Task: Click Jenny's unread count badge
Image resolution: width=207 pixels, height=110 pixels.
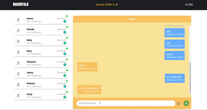Action: click(65, 75)
